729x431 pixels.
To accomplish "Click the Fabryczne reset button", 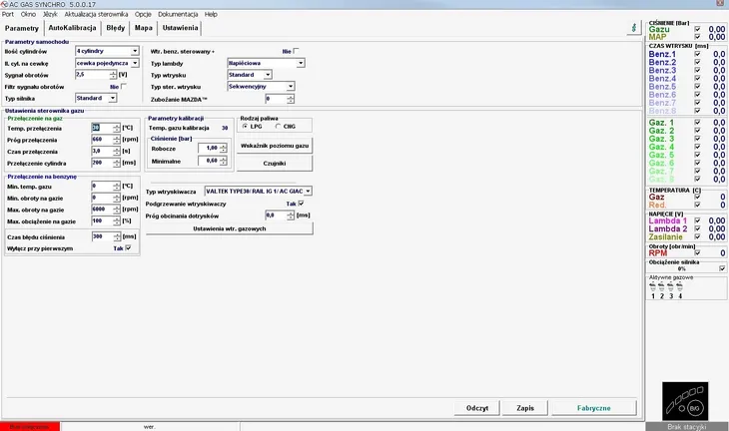I will pos(593,408).
